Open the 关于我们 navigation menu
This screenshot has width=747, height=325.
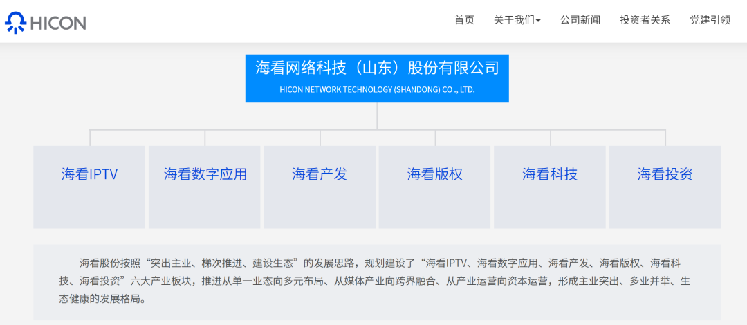(514, 20)
